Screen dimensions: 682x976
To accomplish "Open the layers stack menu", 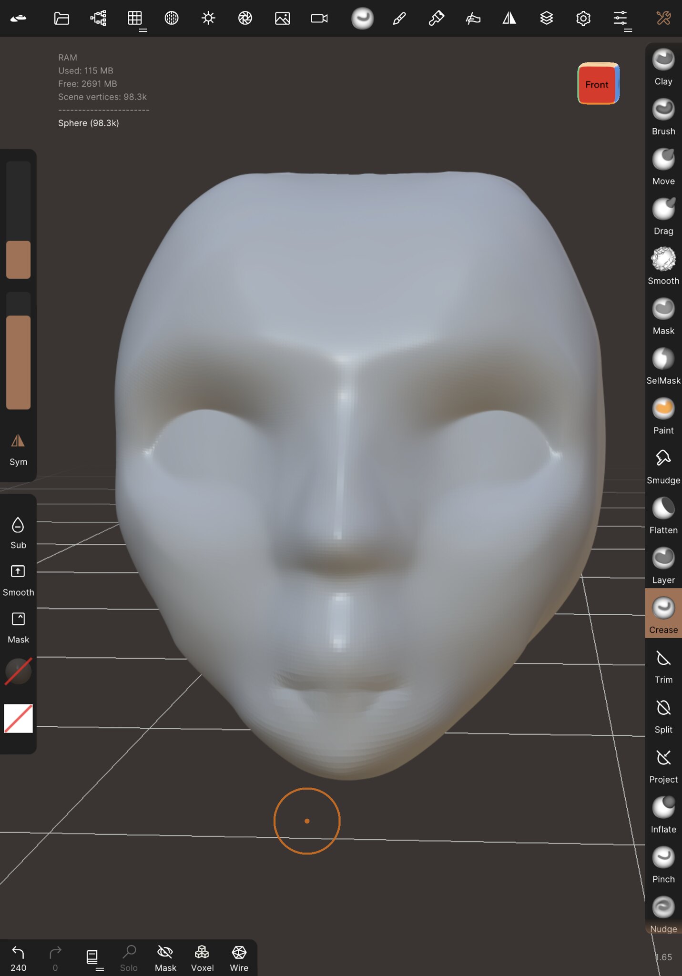I will pyautogui.click(x=547, y=19).
